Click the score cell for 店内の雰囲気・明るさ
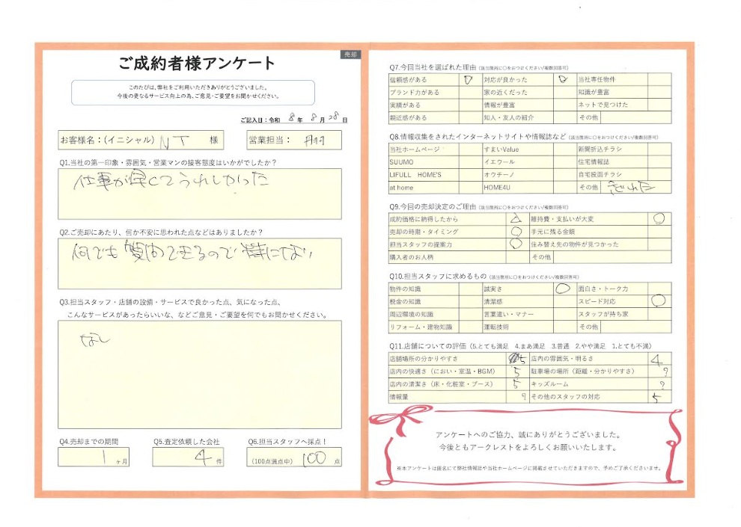This screenshot has height=527, width=741. [x=659, y=359]
